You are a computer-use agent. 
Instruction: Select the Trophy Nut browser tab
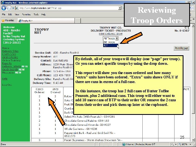pos(46,21)
